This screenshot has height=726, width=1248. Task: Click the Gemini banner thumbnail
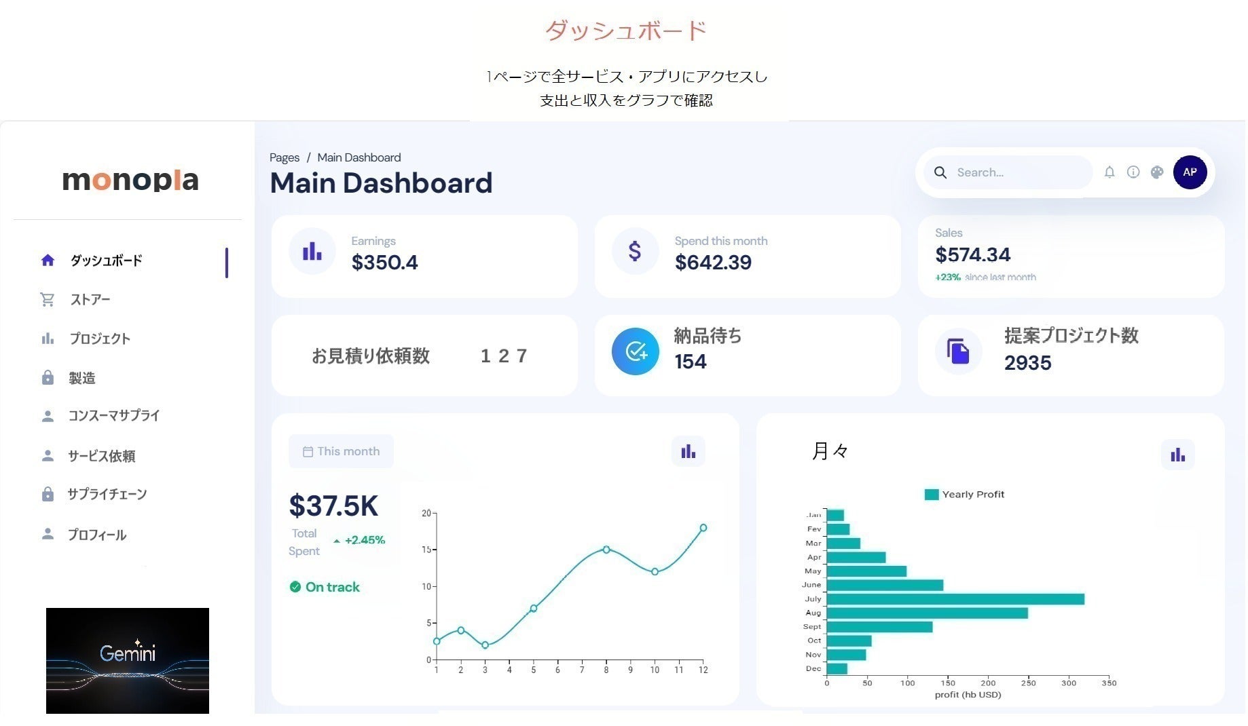[x=128, y=660]
